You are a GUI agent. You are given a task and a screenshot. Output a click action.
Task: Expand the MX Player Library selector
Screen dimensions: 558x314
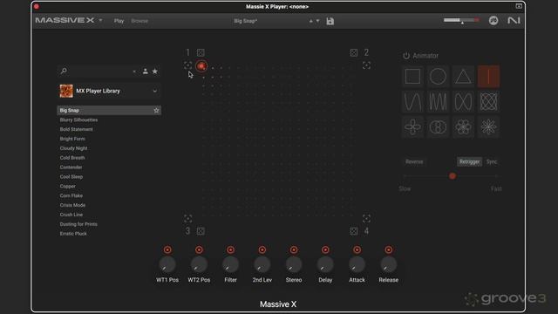(x=155, y=91)
